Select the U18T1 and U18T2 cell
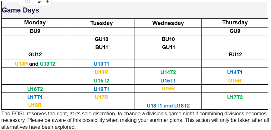The image size is (271, 130). [168, 106]
